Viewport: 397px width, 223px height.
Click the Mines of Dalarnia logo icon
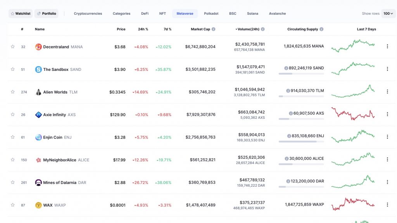(38, 183)
